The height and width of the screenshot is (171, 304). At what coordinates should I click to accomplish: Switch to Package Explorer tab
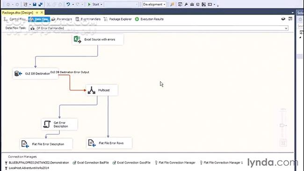118,19
